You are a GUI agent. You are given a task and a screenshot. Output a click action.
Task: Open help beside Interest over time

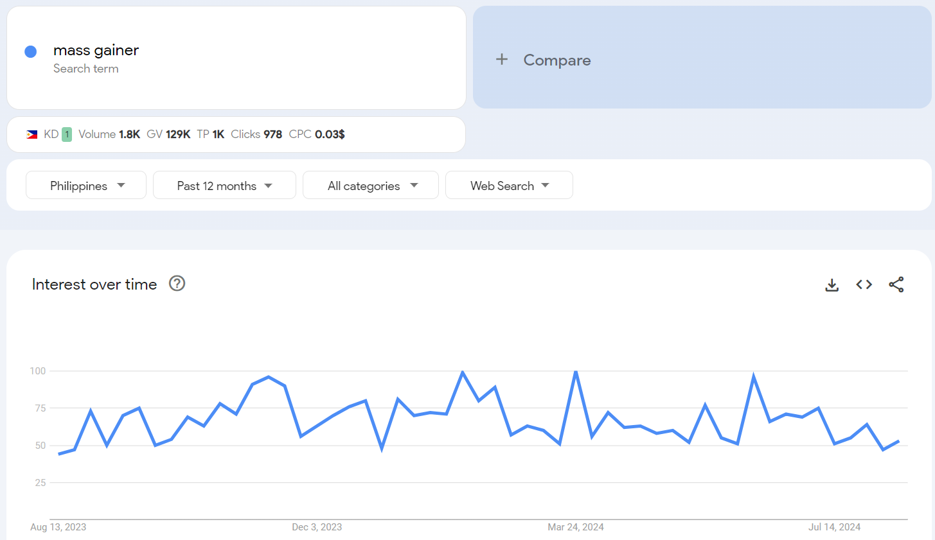pyautogui.click(x=177, y=284)
